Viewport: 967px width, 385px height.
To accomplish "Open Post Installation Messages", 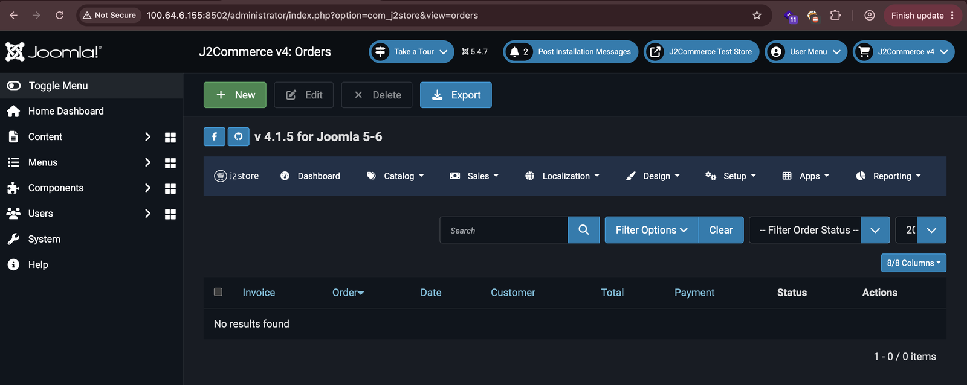I will [x=571, y=52].
